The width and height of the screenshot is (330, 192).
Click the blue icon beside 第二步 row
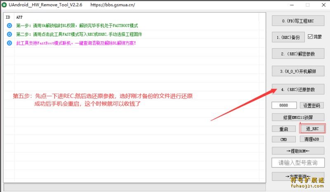(9, 34)
